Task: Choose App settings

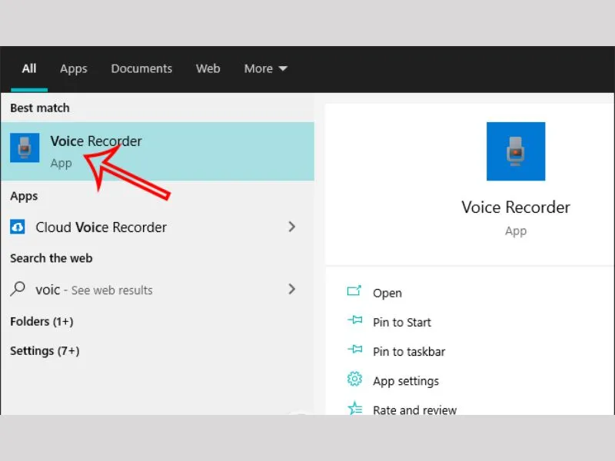Action: click(406, 381)
